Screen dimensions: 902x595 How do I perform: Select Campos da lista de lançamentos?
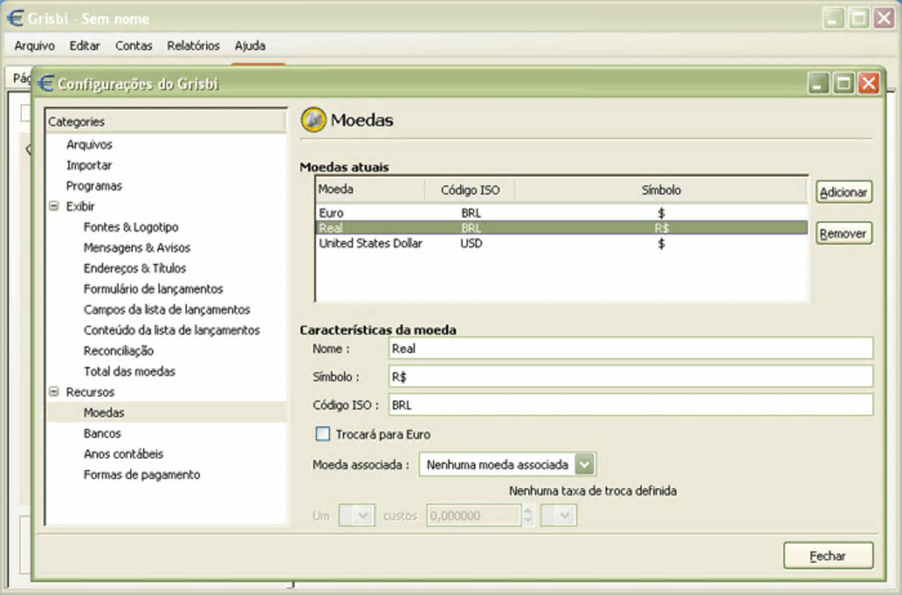[x=167, y=309]
